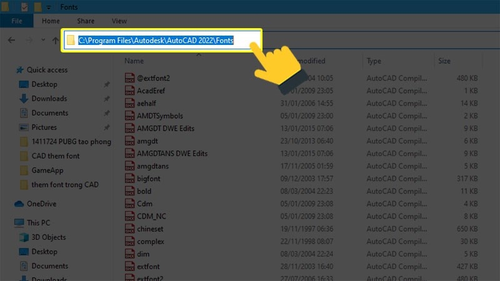
Task: Go back with the Back arrow
Action: 11,40
